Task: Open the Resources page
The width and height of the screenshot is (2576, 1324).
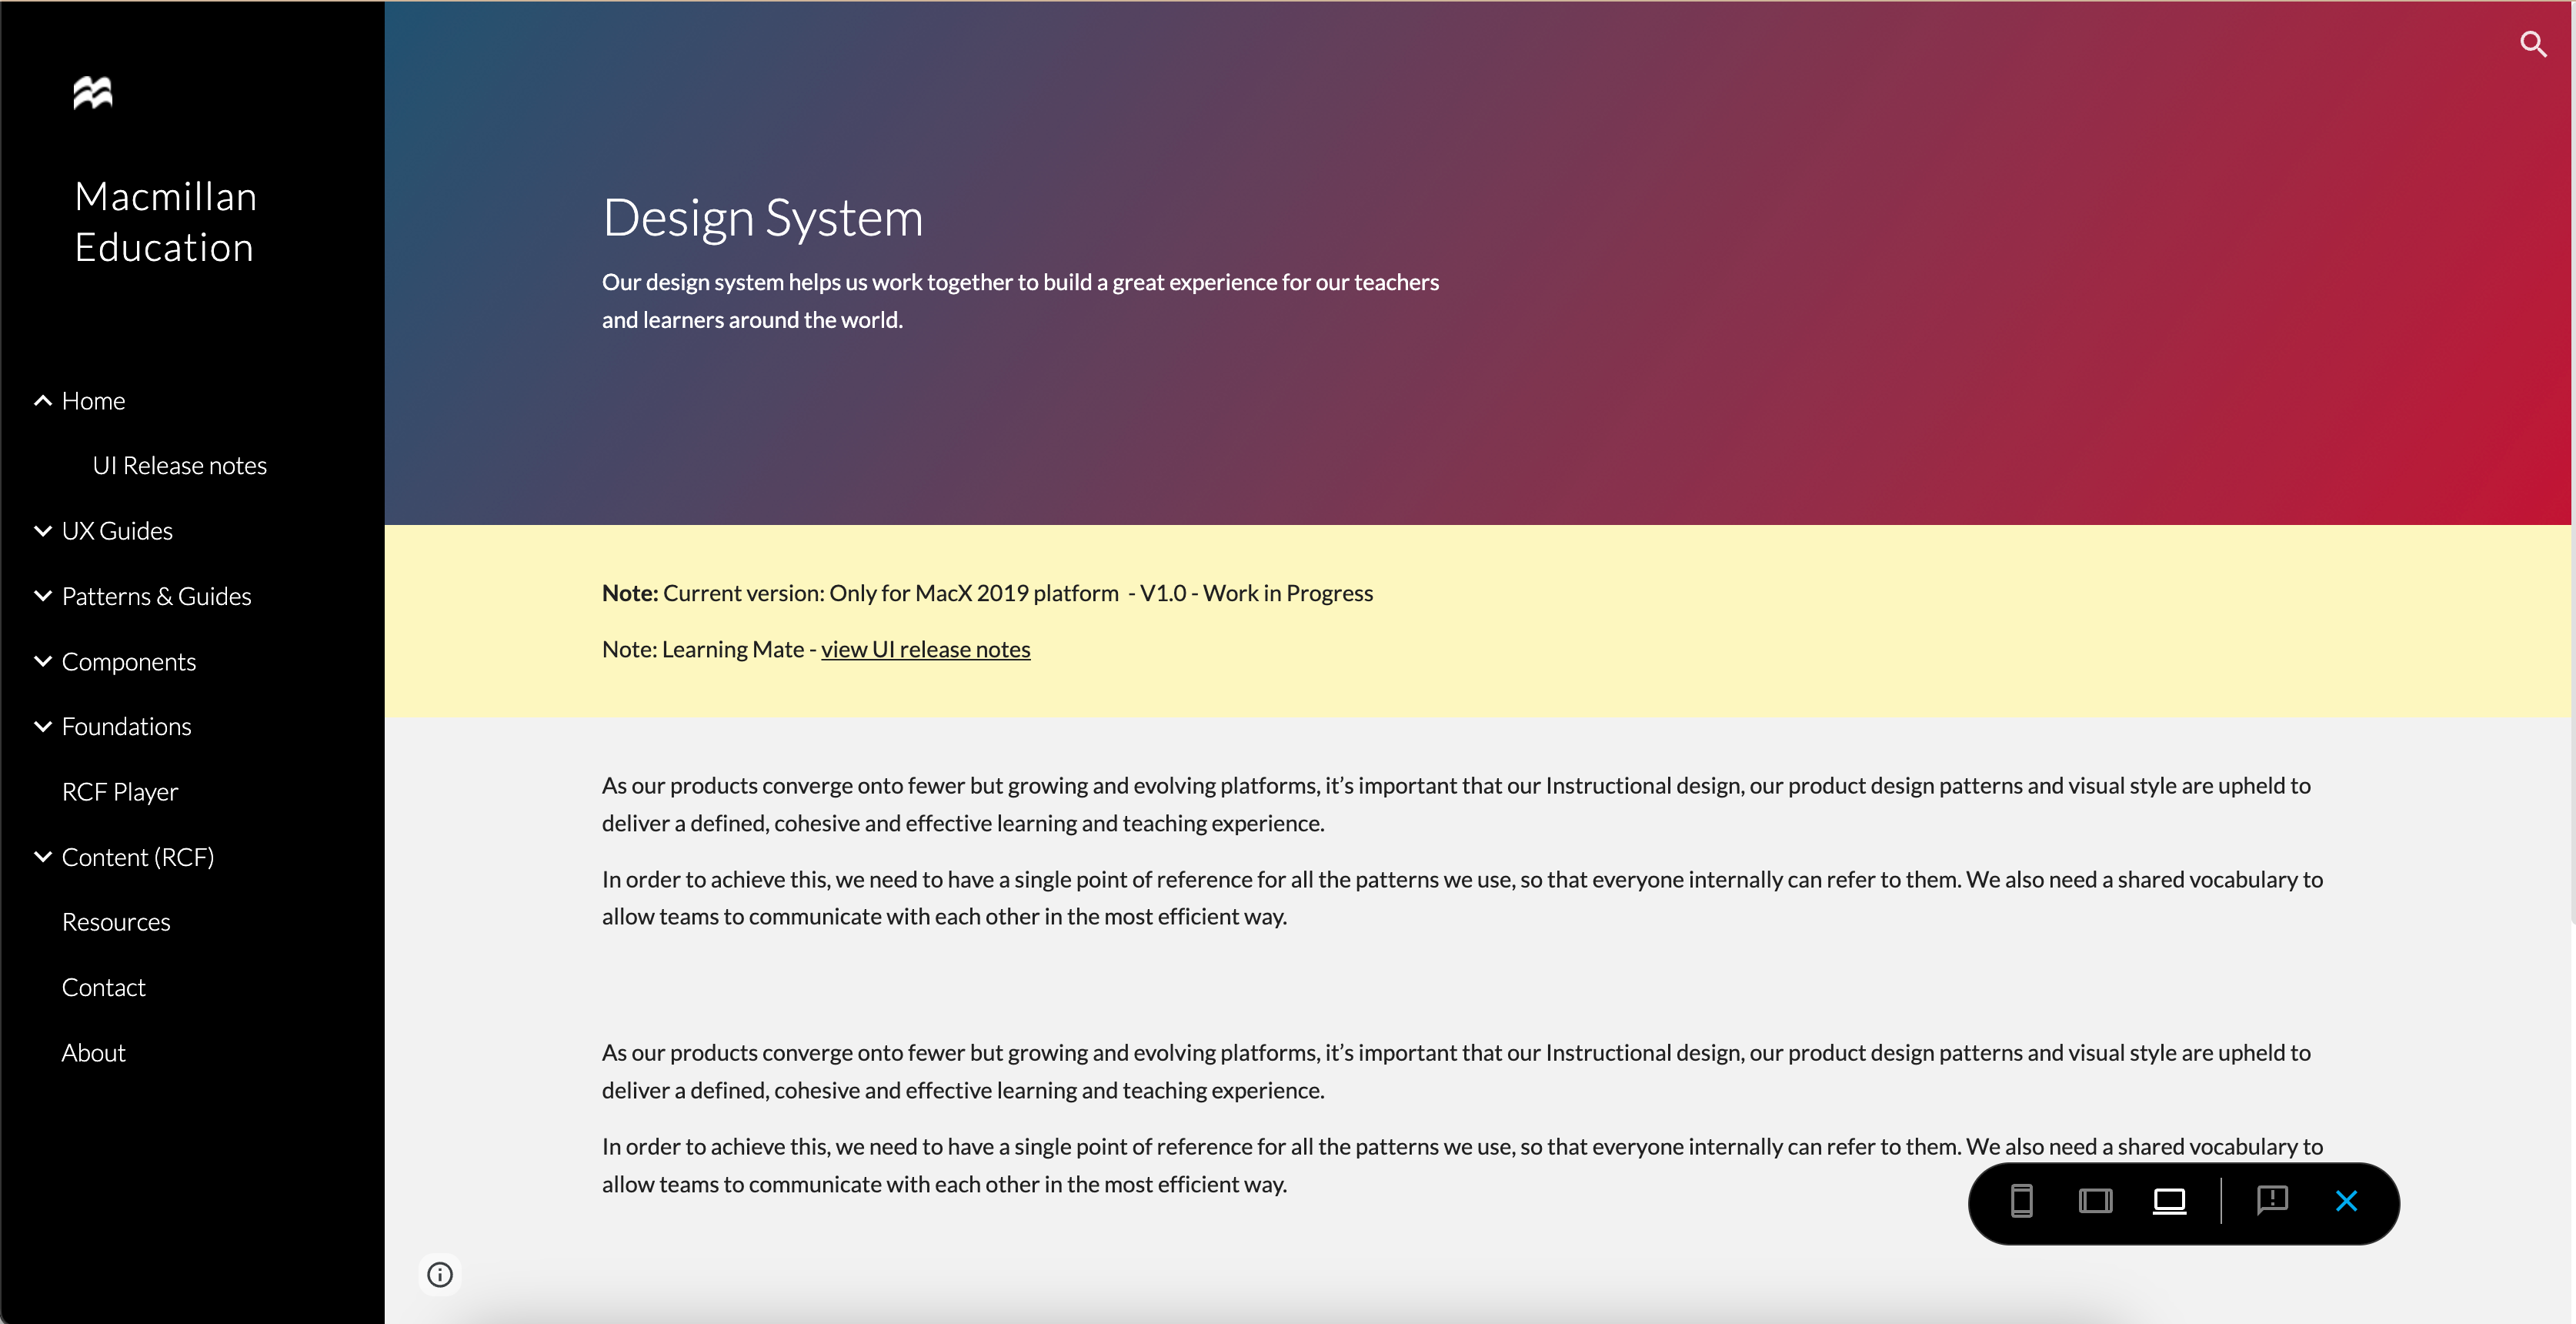Action: pyautogui.click(x=115, y=923)
